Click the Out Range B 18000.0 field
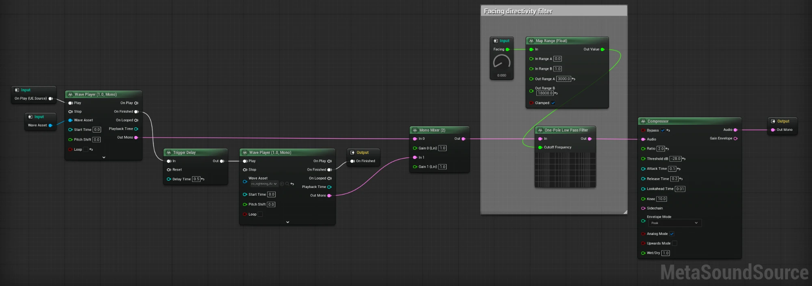This screenshot has height=286, width=812. (545, 93)
